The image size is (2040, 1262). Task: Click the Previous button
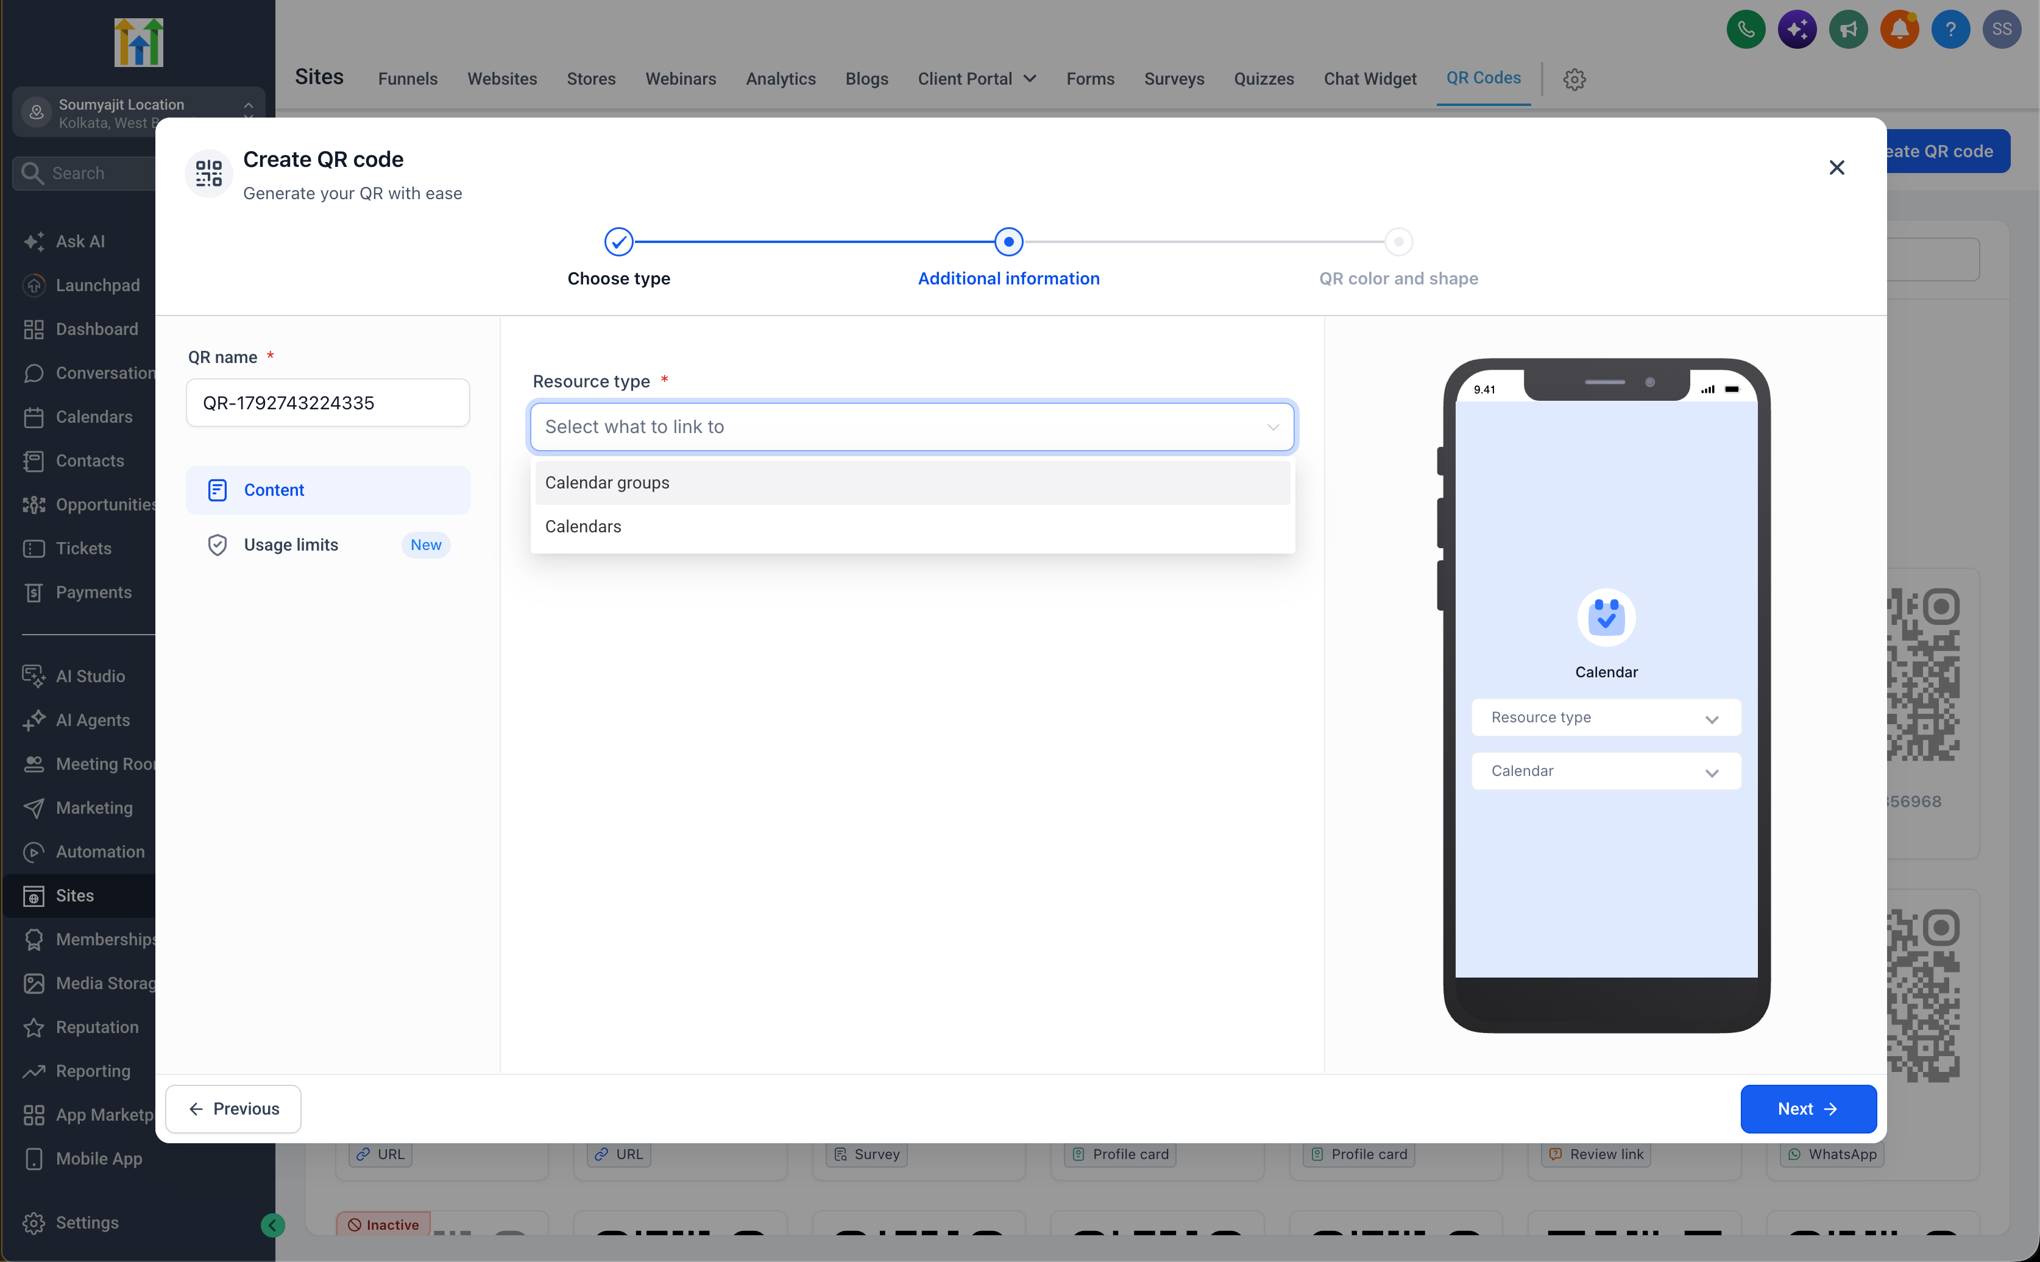[233, 1109]
